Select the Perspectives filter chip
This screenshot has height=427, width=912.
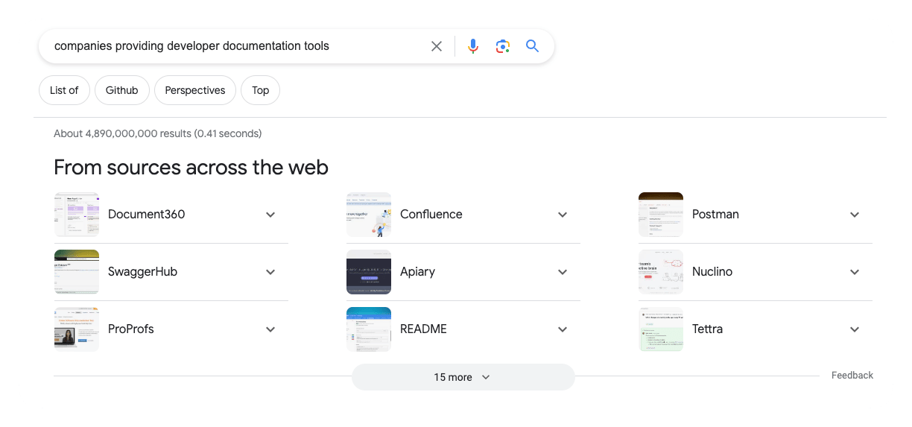[x=195, y=90]
